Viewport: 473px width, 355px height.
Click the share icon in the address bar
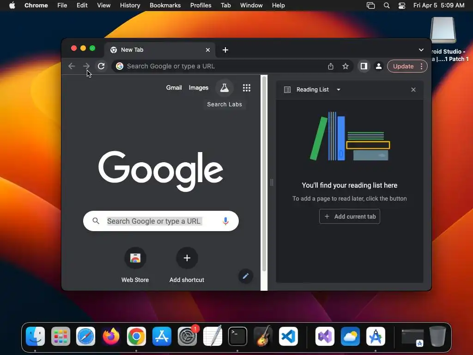pos(331,66)
